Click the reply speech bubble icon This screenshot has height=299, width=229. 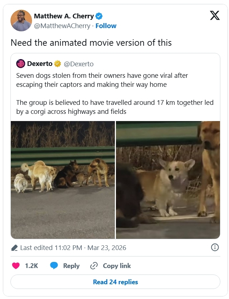[x=54, y=266]
